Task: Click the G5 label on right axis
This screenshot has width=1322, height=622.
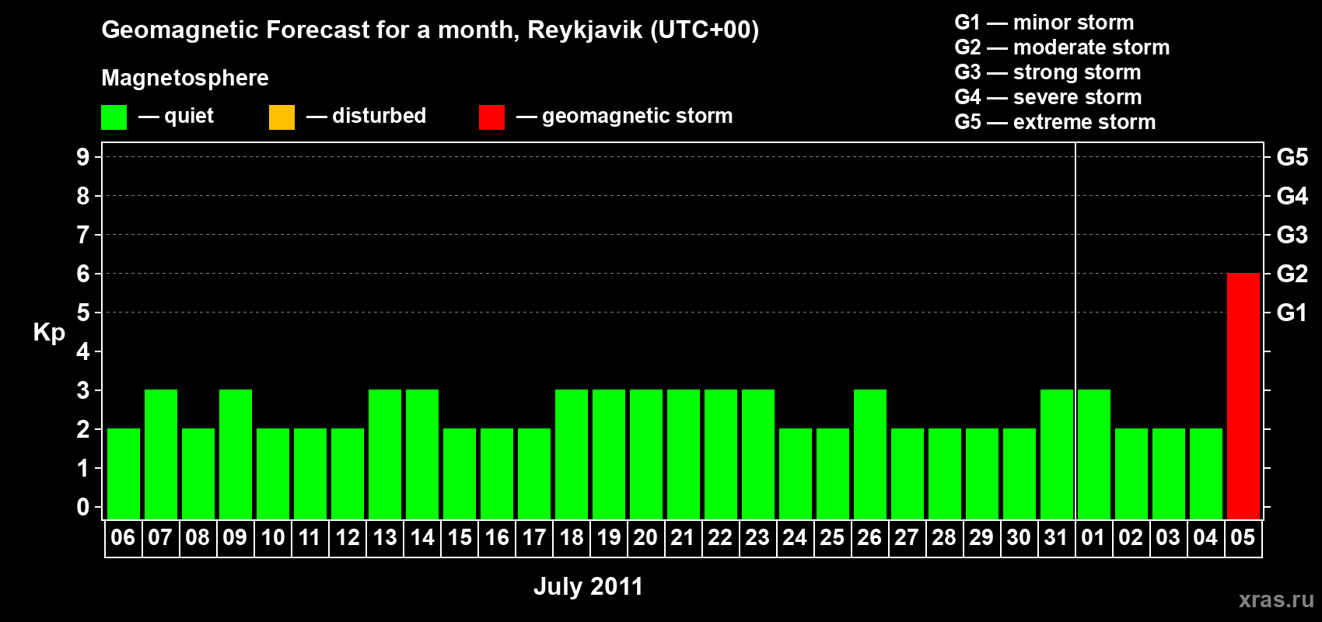Action: click(1292, 157)
